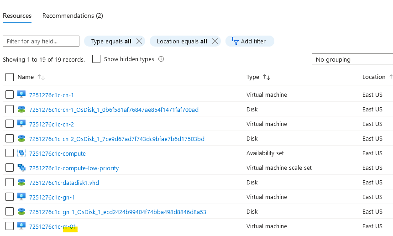Click East US in the 7251276c1c-compute row
Screen dimensions: 393x236
pos(372,153)
